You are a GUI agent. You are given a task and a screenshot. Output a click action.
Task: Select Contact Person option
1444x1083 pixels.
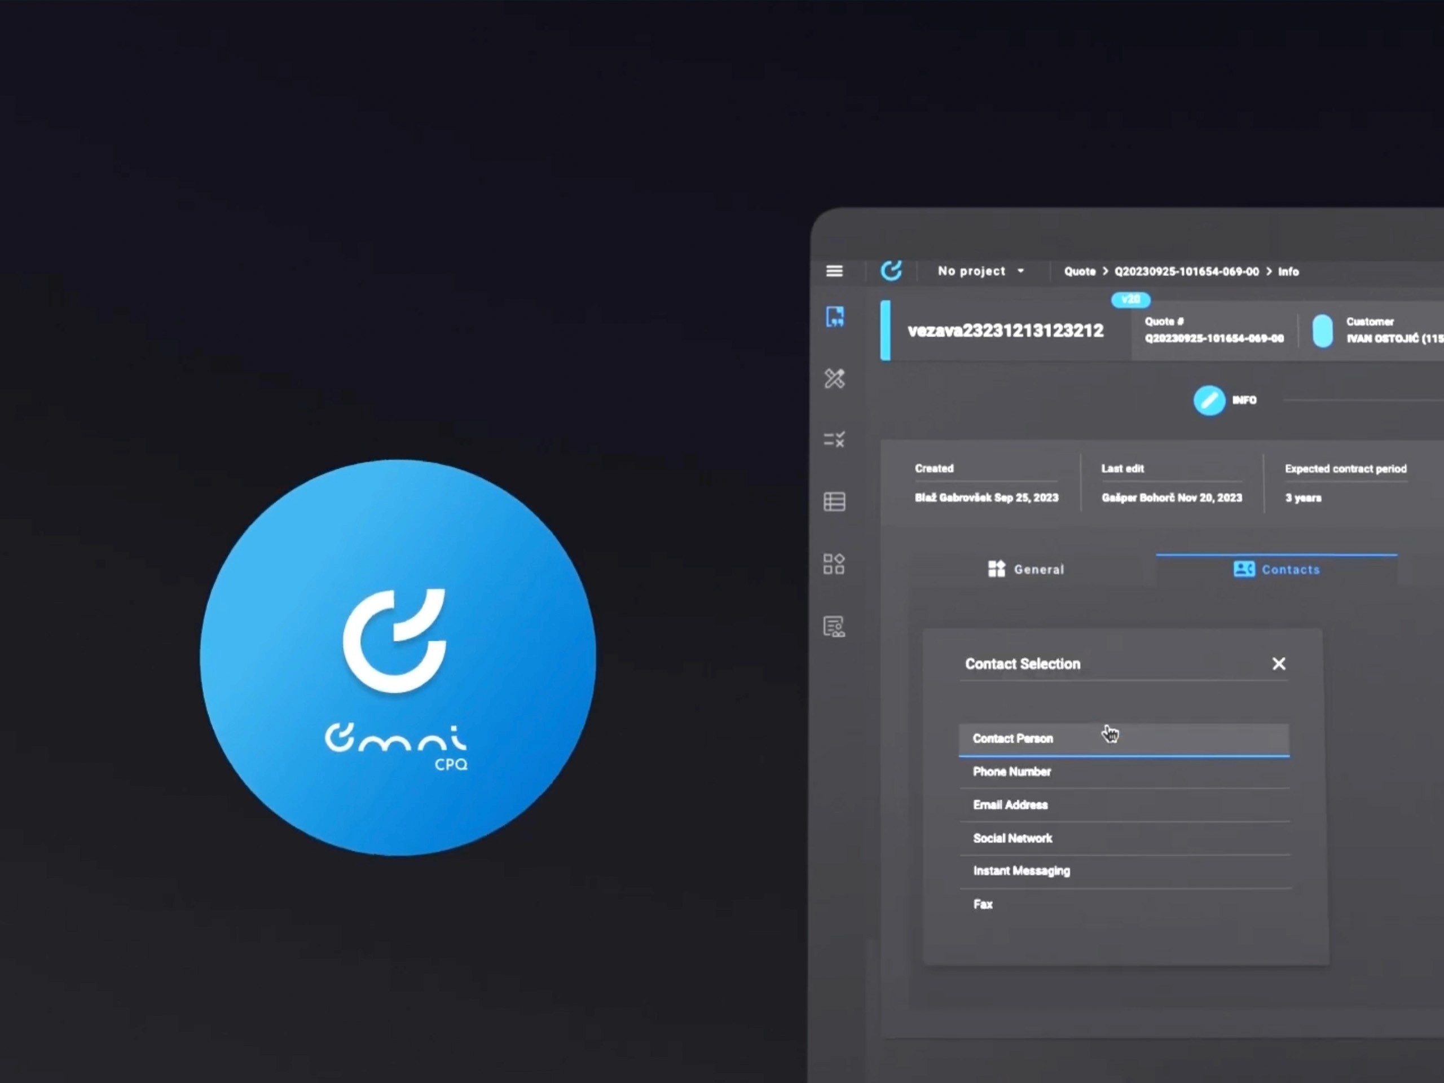(1012, 738)
